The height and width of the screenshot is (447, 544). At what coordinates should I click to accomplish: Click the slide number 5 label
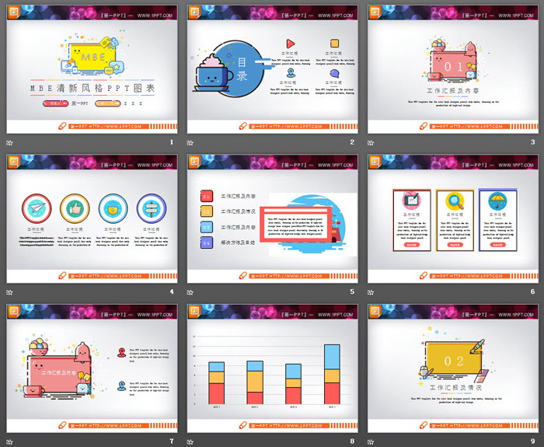[352, 292]
